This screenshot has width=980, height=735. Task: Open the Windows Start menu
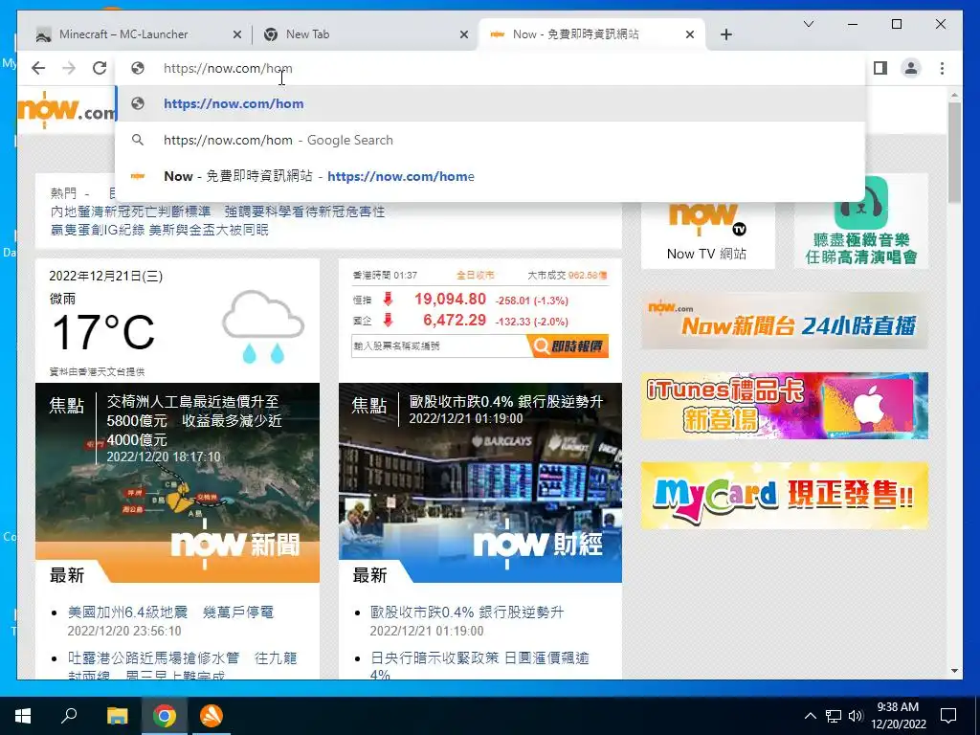tap(23, 716)
